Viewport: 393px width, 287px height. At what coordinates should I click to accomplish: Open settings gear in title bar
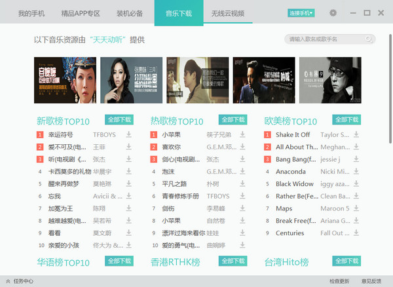333,13
